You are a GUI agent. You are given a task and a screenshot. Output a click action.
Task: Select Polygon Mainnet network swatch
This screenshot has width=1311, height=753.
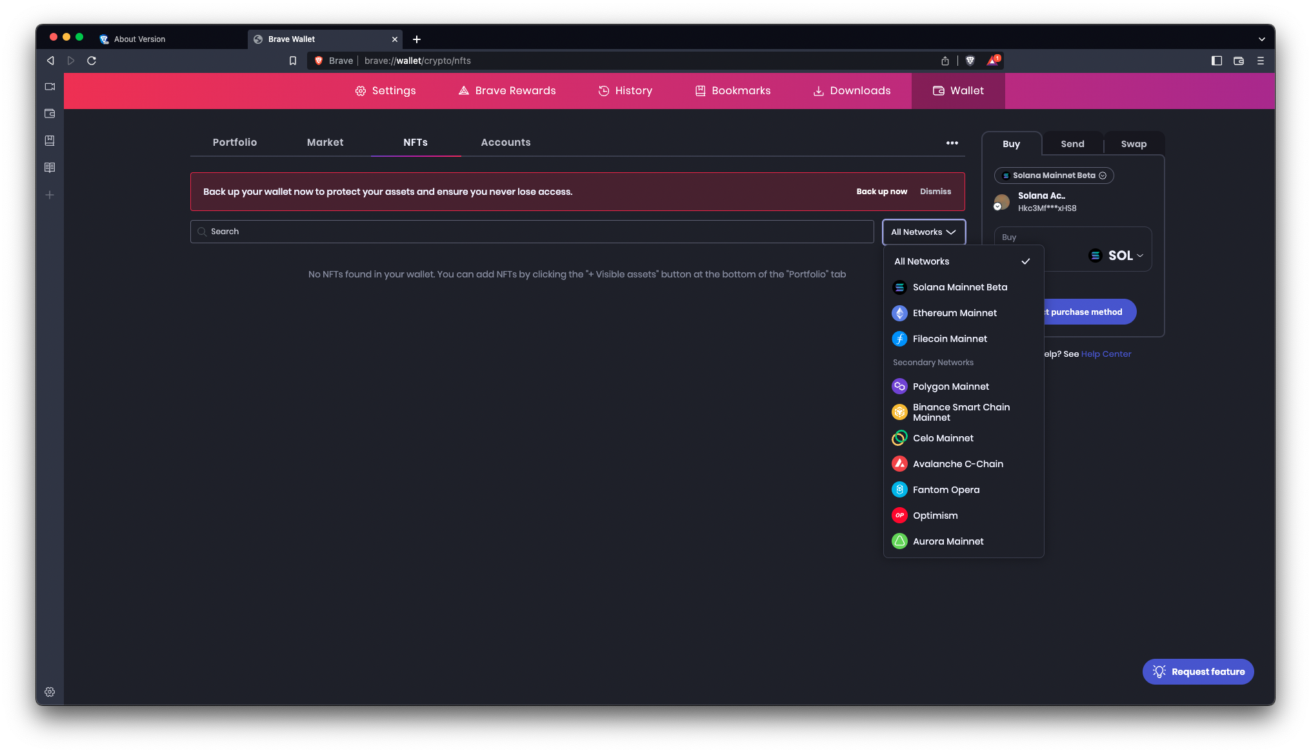899,386
